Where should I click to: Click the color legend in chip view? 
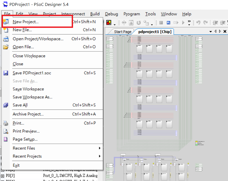200,143
